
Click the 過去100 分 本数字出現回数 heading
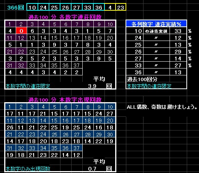point(65,100)
